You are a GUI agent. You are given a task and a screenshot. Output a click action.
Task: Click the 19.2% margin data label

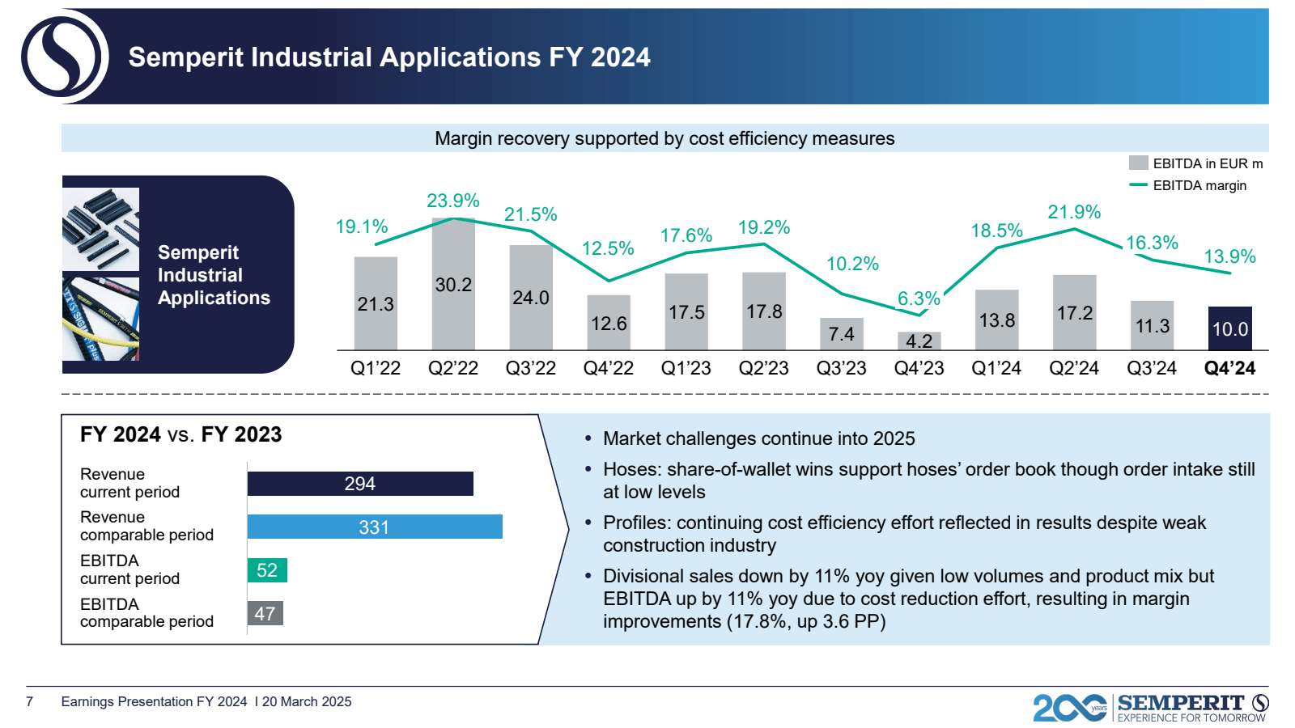coord(764,227)
